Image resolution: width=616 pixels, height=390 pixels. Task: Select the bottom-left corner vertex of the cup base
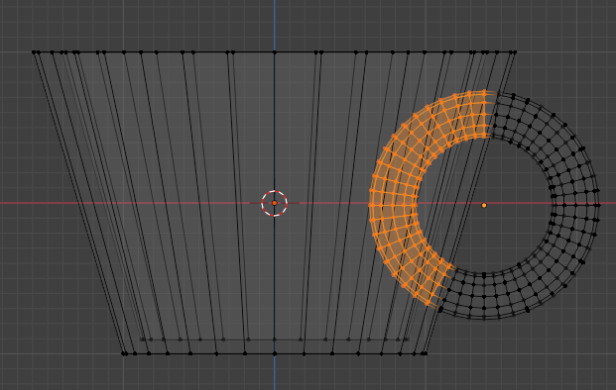tap(123, 353)
